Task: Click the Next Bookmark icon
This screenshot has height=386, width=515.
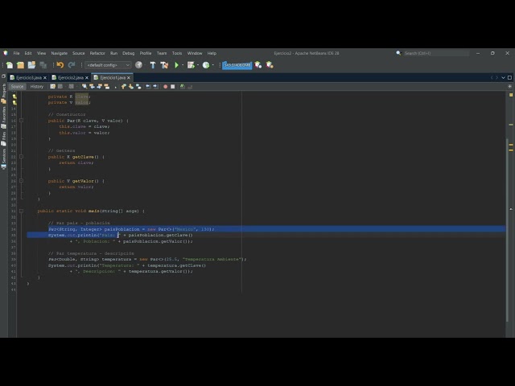Action: [131, 87]
